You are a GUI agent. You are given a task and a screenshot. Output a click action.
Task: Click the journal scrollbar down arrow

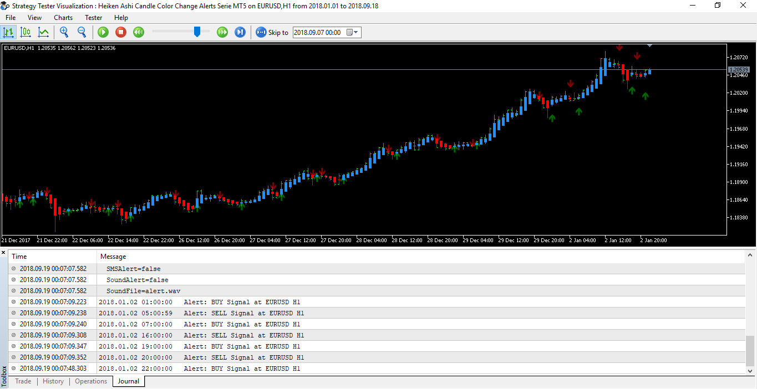751,371
